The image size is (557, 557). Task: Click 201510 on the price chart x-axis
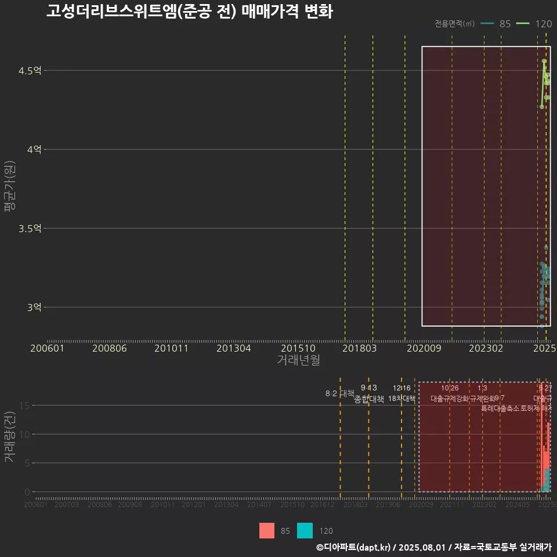tap(298, 348)
